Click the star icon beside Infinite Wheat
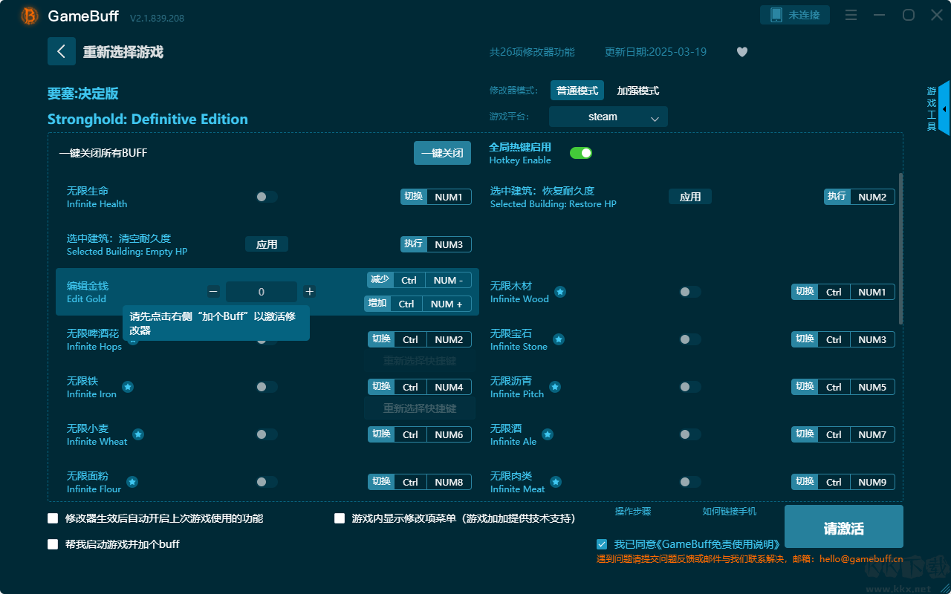The height and width of the screenshot is (594, 951). pyautogui.click(x=138, y=434)
